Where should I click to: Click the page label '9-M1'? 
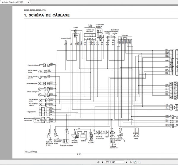(x=79, y=154)
